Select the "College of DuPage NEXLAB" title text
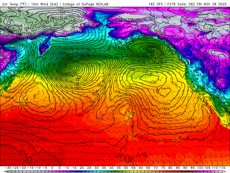Viewport: 230px width, 173px height. pyautogui.click(x=85, y=4)
